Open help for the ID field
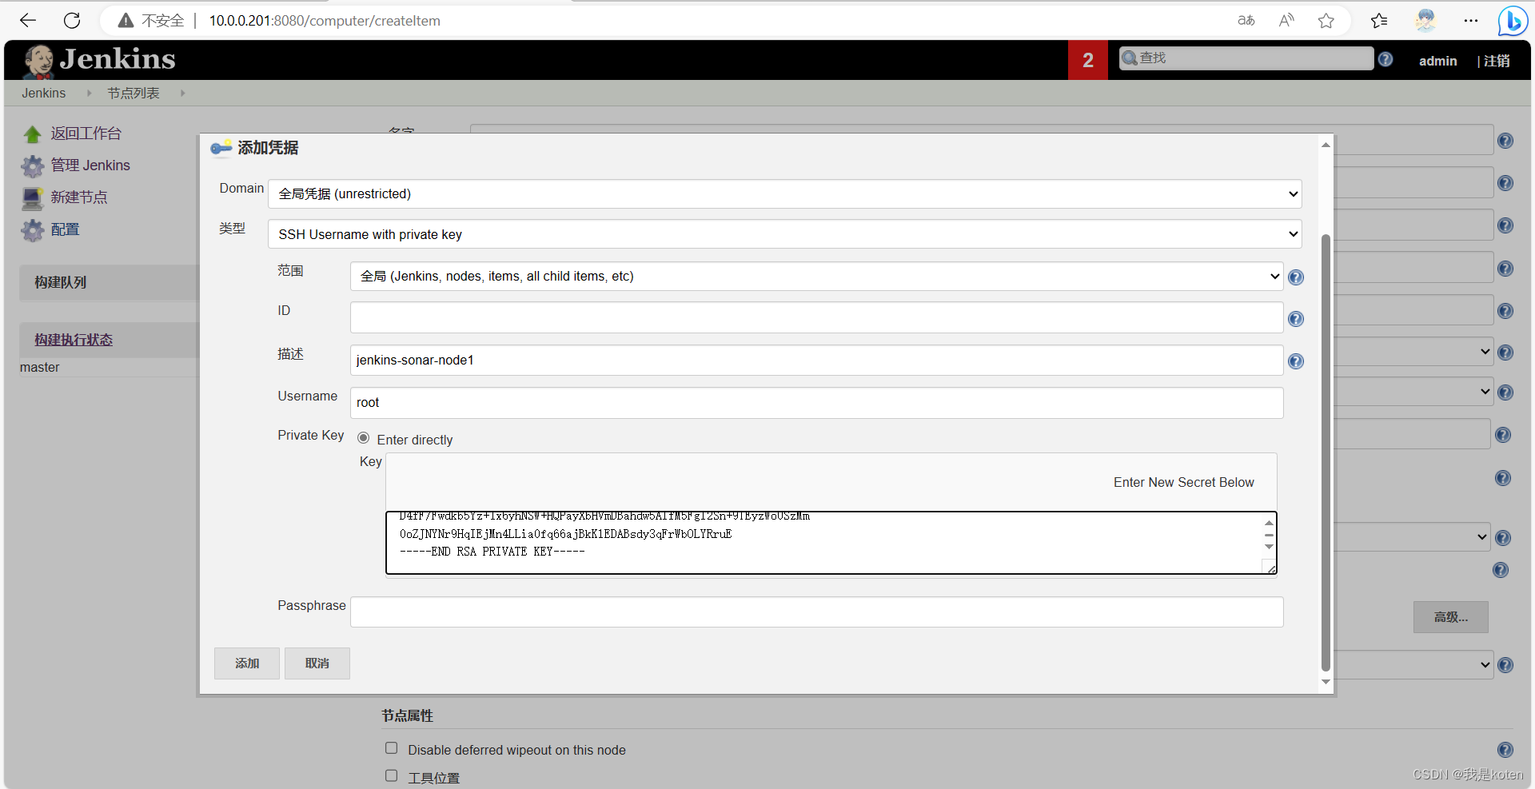This screenshot has width=1535, height=789. (x=1296, y=319)
